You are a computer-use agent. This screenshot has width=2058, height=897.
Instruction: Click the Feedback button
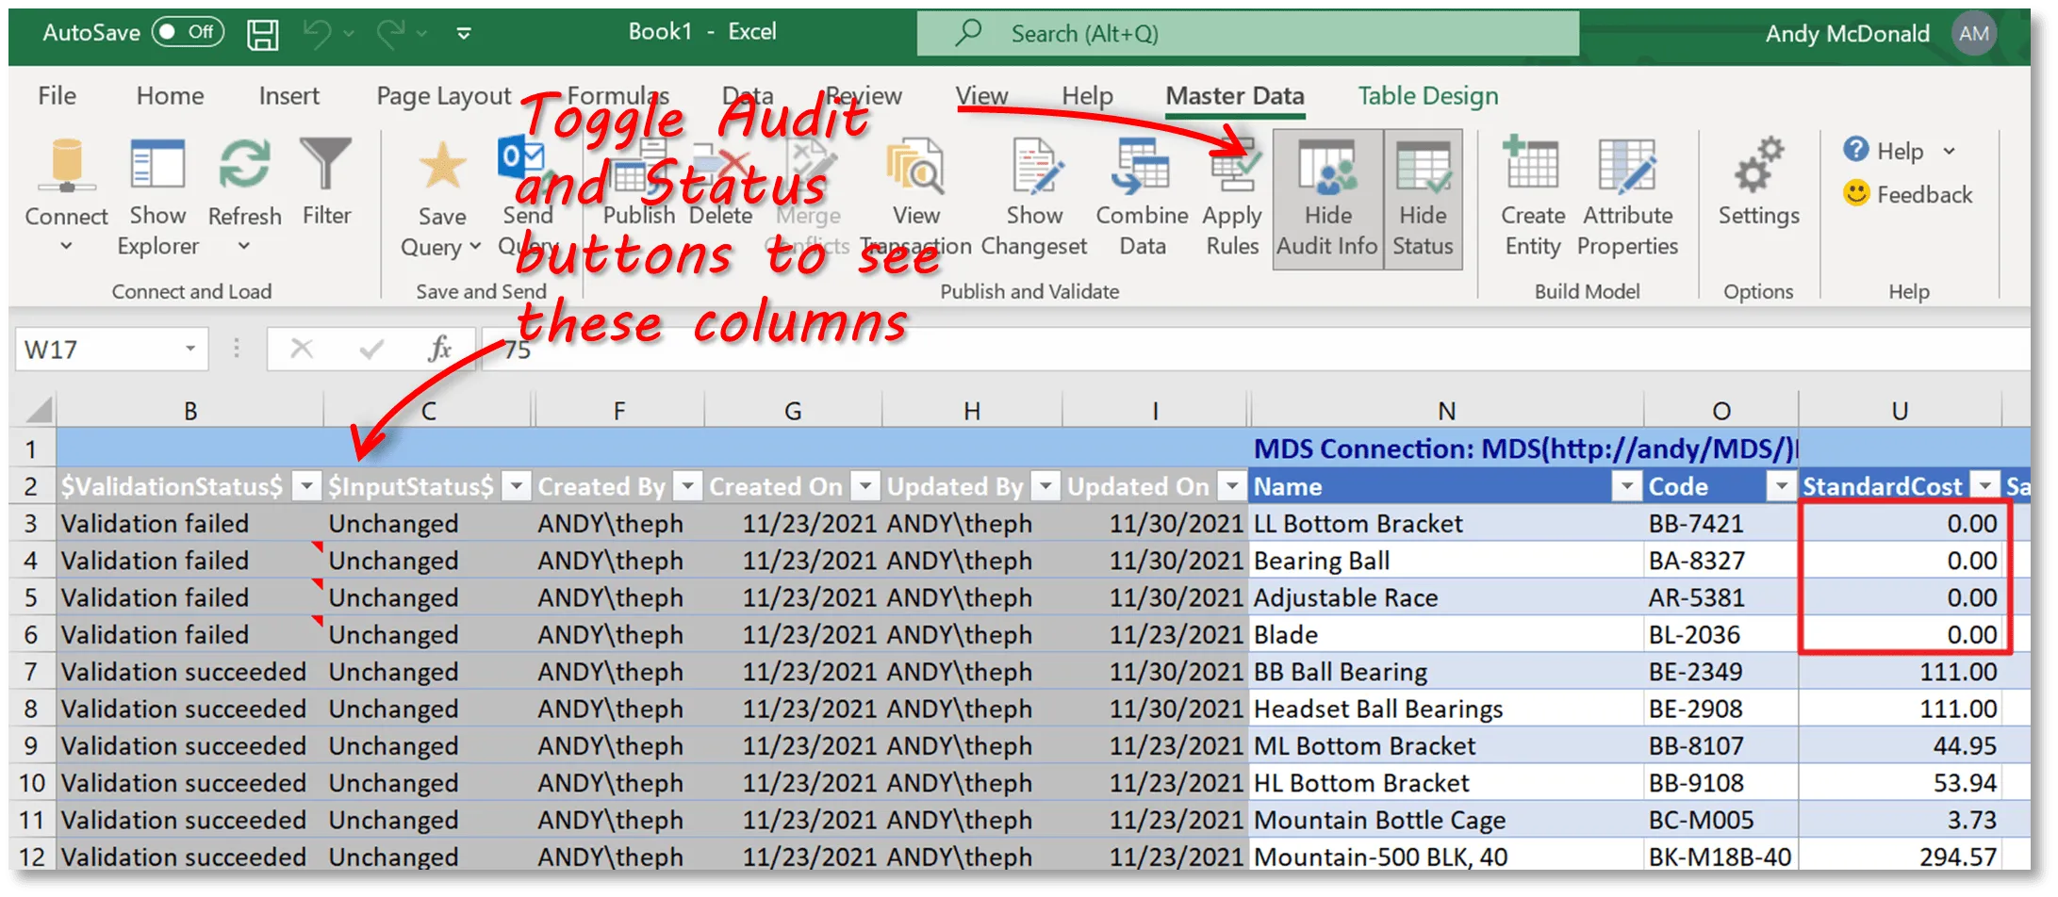tap(1907, 194)
